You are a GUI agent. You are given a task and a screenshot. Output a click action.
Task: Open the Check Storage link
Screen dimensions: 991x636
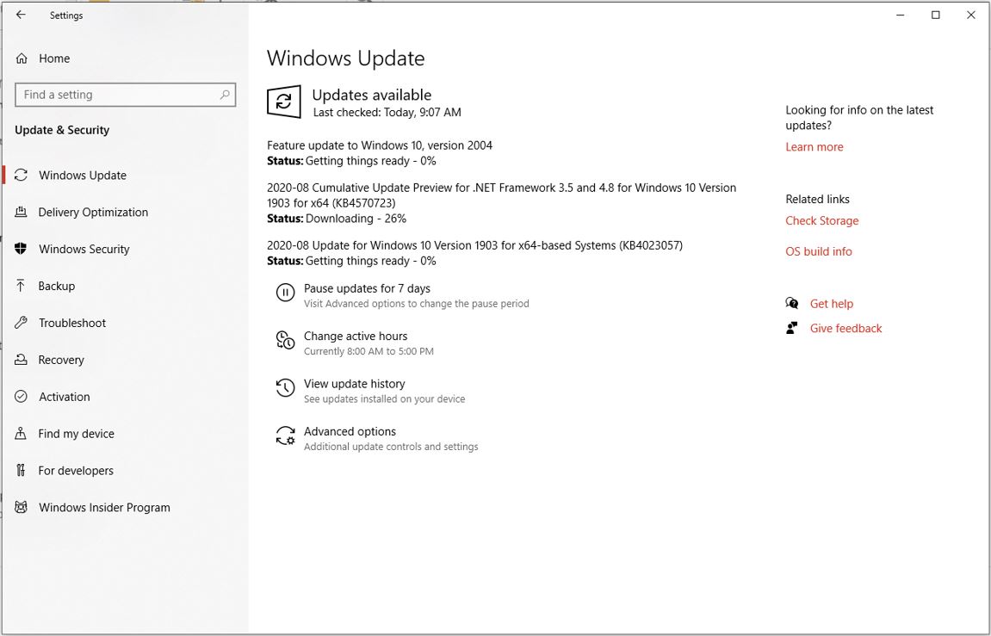coord(821,220)
